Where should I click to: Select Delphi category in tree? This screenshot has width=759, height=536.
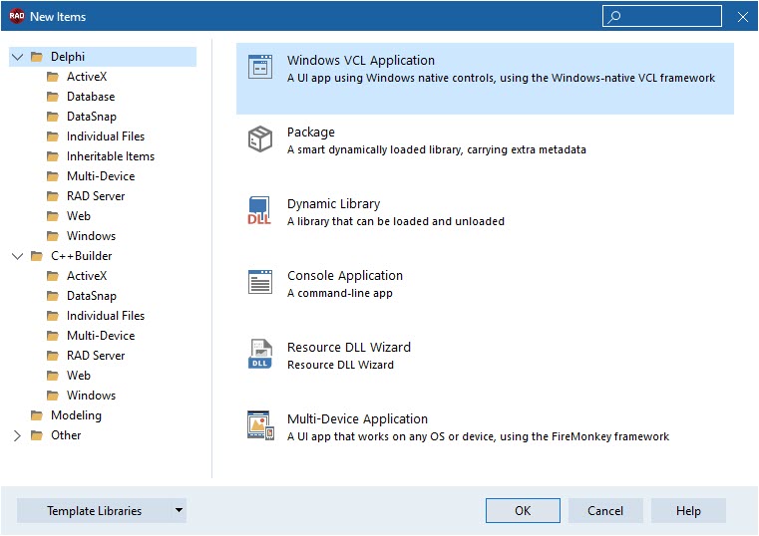point(68,57)
